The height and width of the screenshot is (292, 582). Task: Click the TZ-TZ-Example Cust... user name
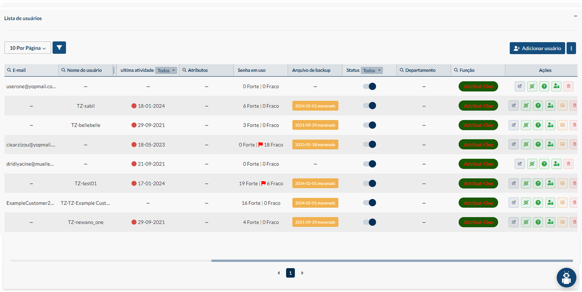click(x=85, y=203)
